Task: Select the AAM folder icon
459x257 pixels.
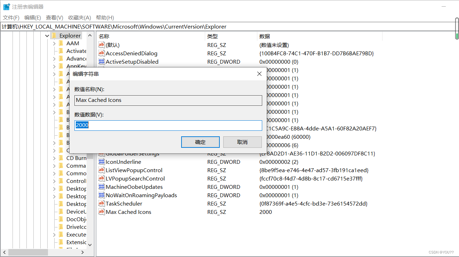Action: tap(61, 43)
